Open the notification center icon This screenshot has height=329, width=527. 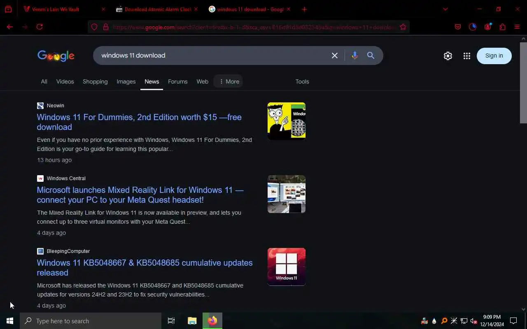(513, 321)
